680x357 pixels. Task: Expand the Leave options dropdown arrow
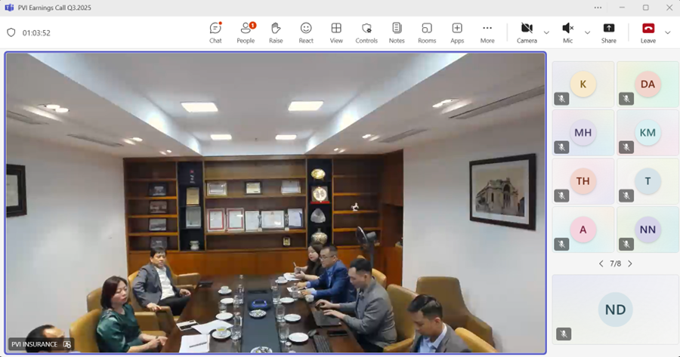(667, 32)
